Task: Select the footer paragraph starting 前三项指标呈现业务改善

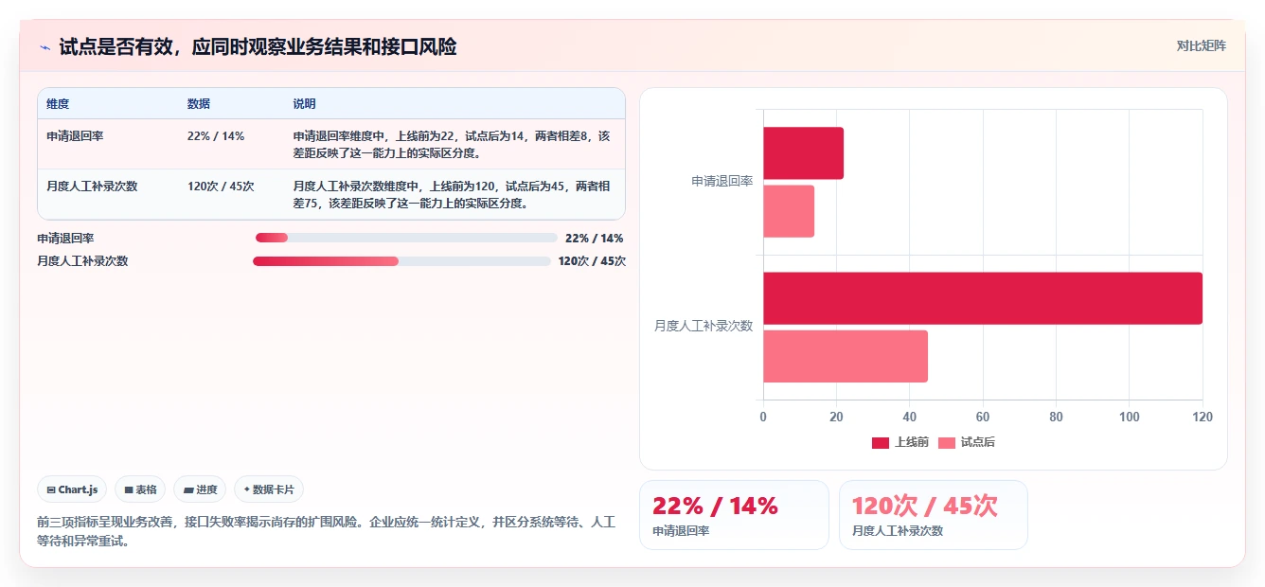Action: coord(327,531)
